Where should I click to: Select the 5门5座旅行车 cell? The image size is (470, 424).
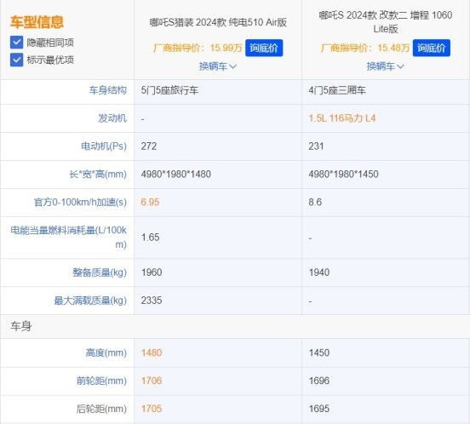[x=169, y=90]
